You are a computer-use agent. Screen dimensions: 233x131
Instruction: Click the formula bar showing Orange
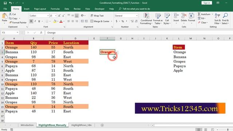coord(139,32)
